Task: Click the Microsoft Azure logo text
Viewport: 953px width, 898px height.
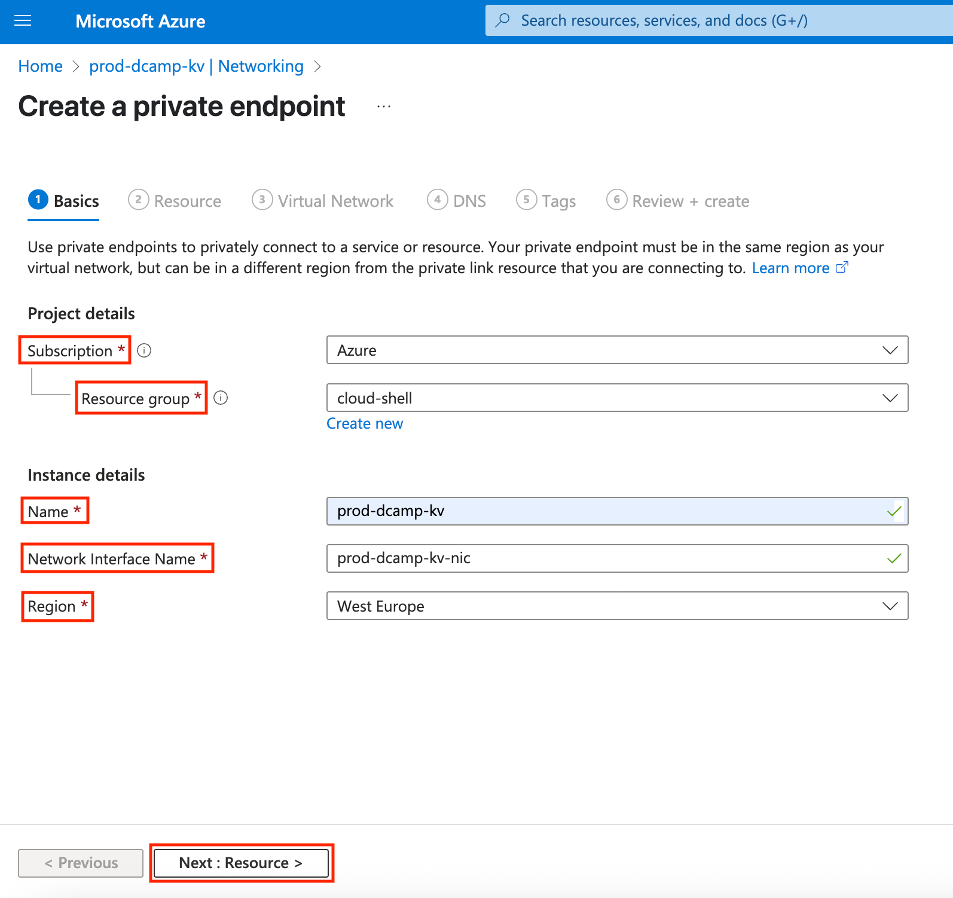Action: point(140,22)
